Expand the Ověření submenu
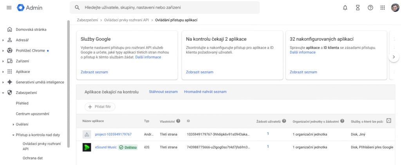The height and width of the screenshot is (165, 401). 13,124
